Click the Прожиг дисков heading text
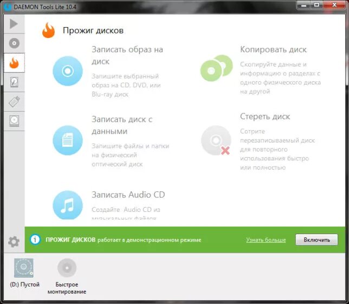Image resolution: width=349 pixels, height=304 pixels. pyautogui.click(x=93, y=30)
